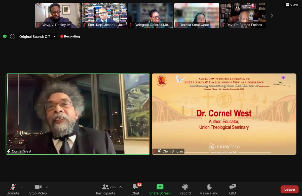The width and height of the screenshot is (302, 196).
Task: Expand participants options arrow
Action: point(120,187)
